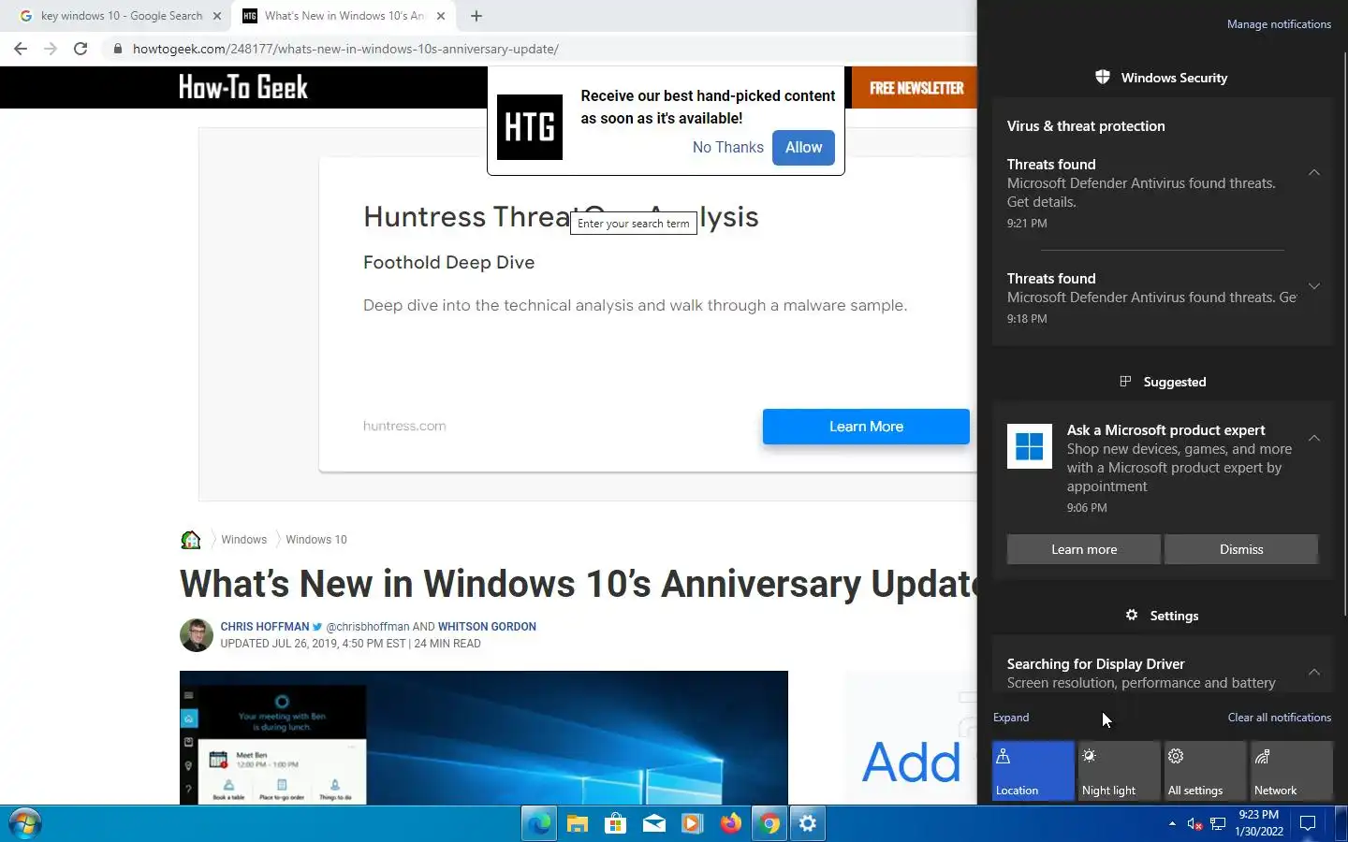Click the howtogeek.com URL address bar
This screenshot has height=842, width=1348.
(x=345, y=49)
